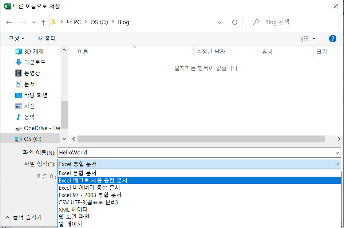Click the Excel icon in title bar

coord(7,6)
